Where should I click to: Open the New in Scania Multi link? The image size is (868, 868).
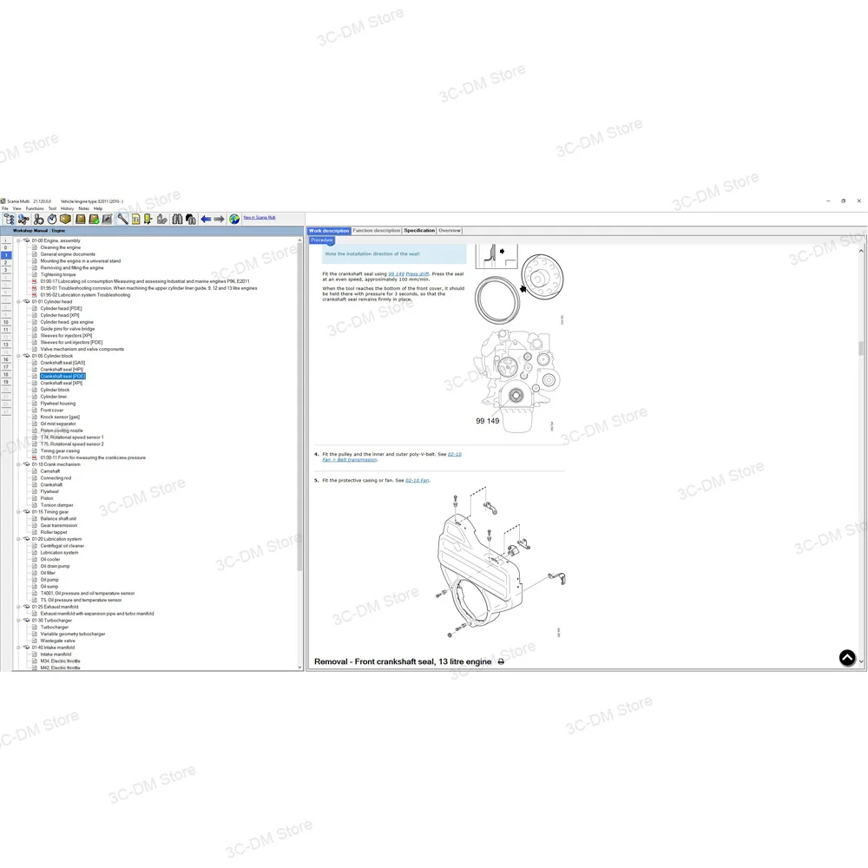pos(259,218)
